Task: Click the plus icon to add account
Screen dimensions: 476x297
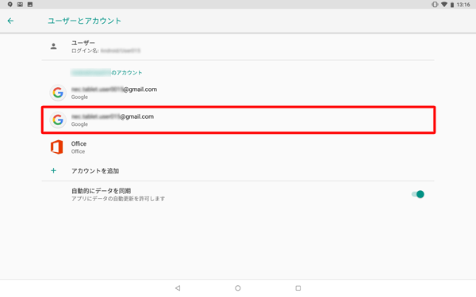Action: [53, 170]
